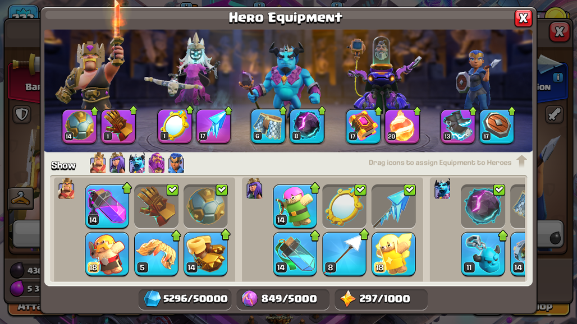This screenshot has width=577, height=324.
Task: Click the equipped level 17 spellbook slot
Action: 363,126
